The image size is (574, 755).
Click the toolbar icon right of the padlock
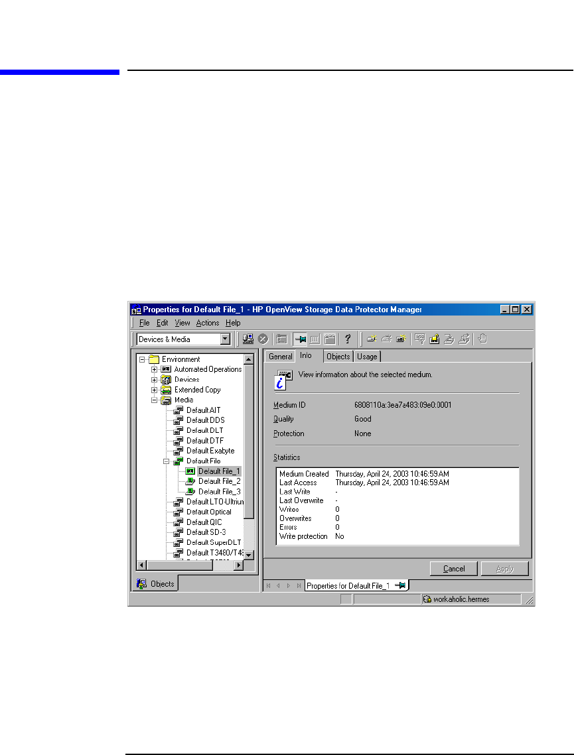(x=449, y=339)
